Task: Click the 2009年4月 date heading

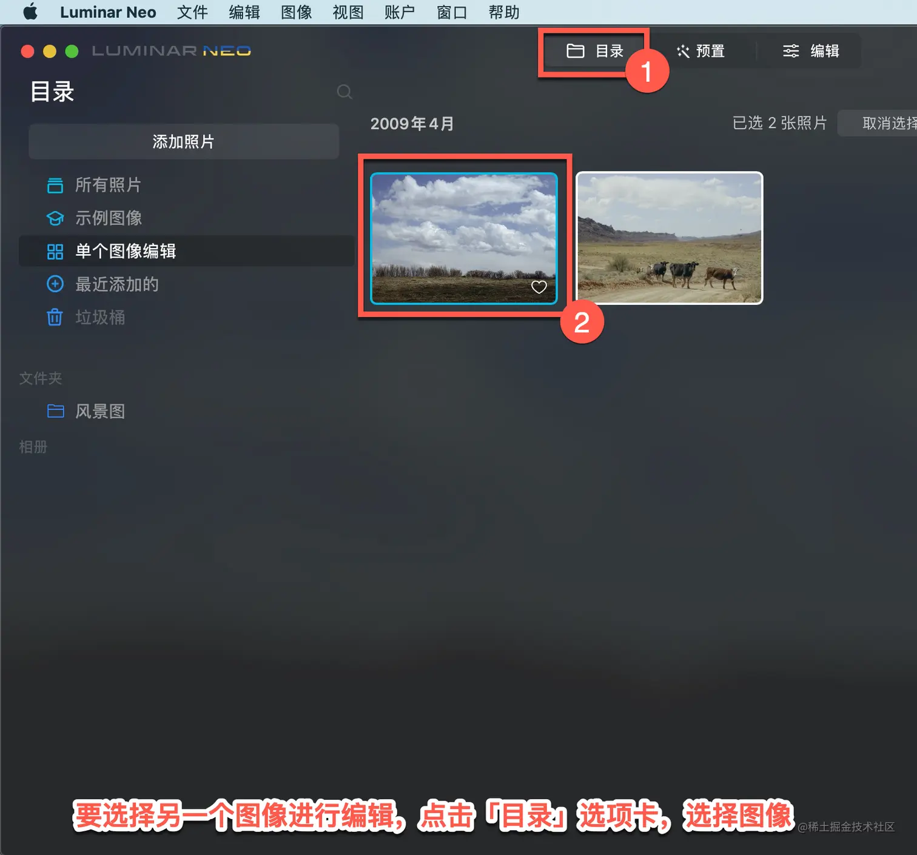Action: pos(412,124)
